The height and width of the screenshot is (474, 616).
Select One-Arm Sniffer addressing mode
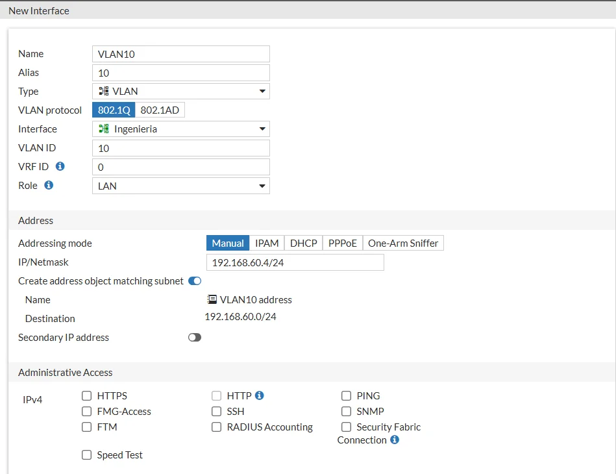pos(403,243)
